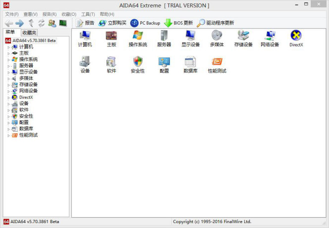Switch to the 收藏夹 favorites tab
This screenshot has width=329, height=228.
click(29, 33)
